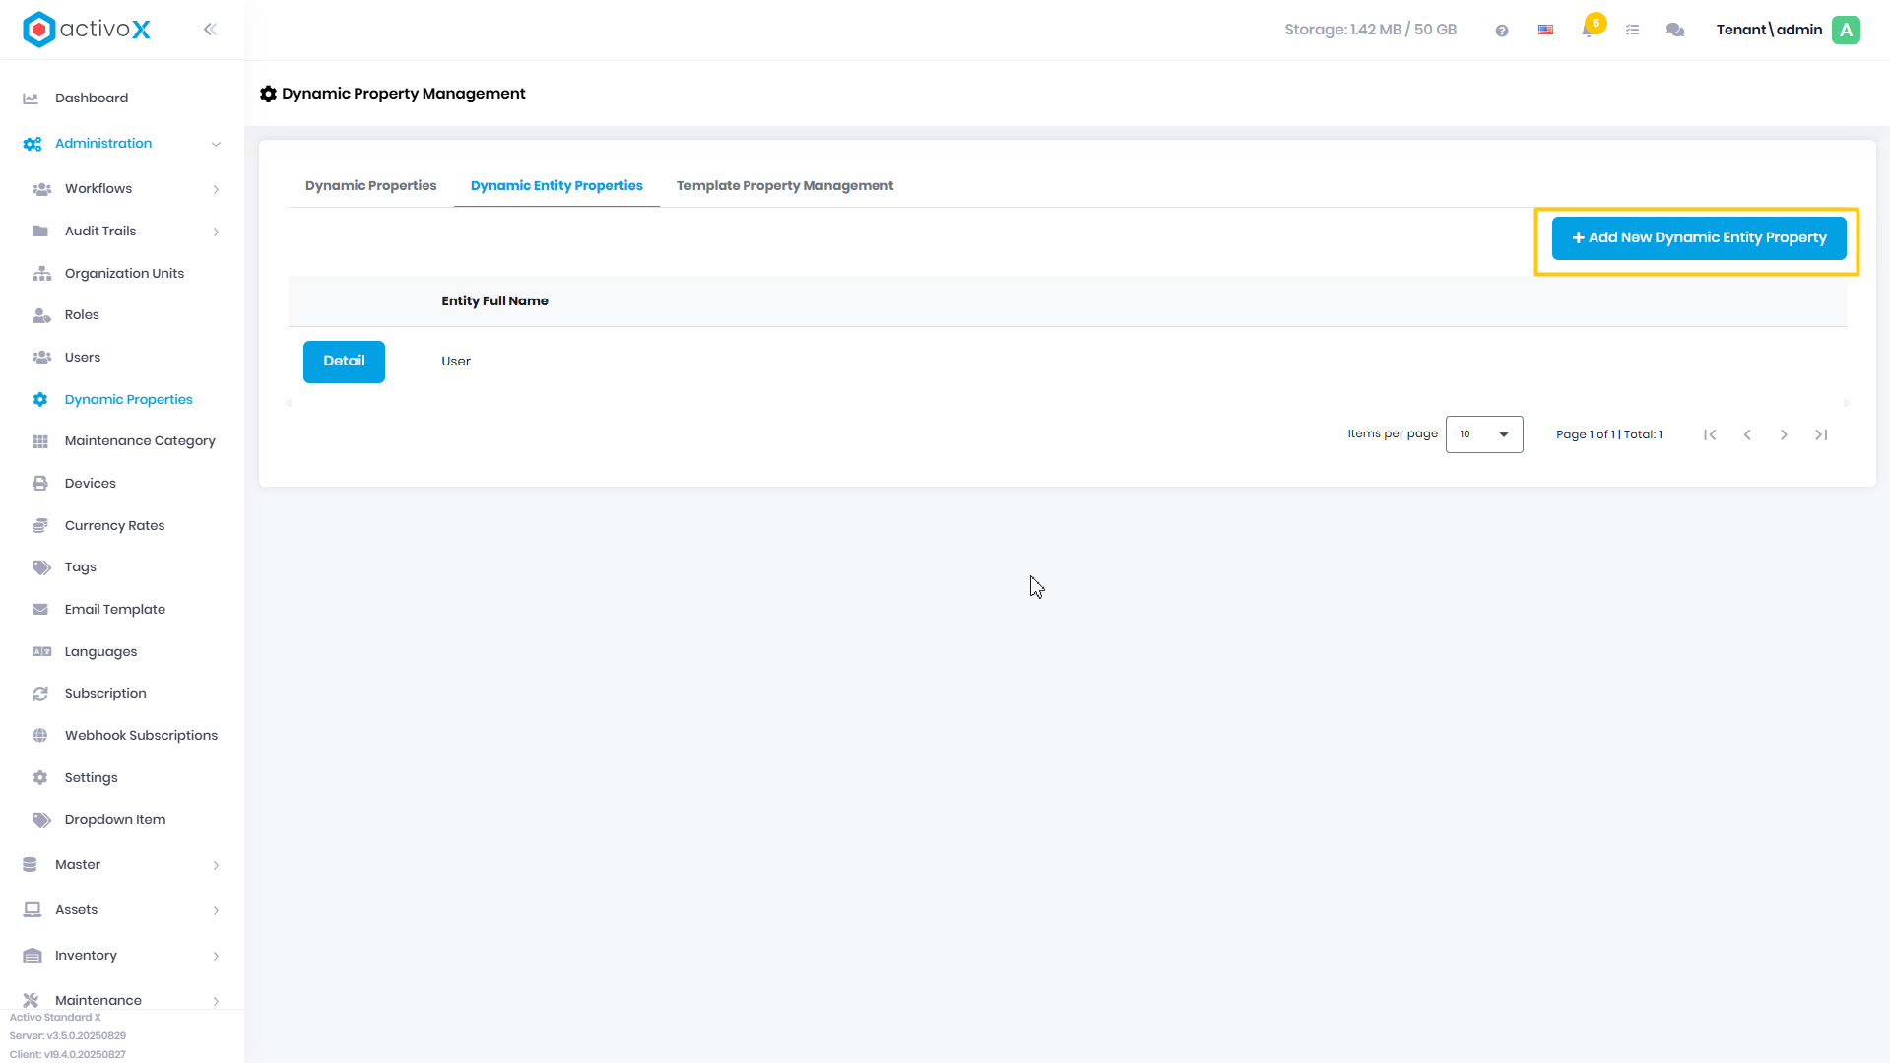Screen dimensions: 1890x1063
Task: Click Add New Dynamic Entity Property
Action: [x=1699, y=238]
